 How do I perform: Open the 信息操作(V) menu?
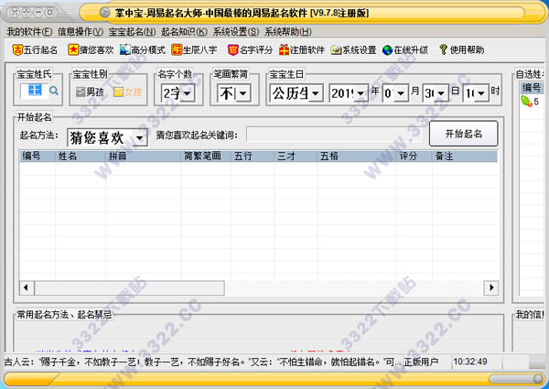tap(81, 32)
